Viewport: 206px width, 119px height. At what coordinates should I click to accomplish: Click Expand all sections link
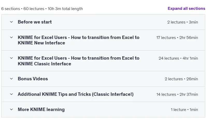pyautogui.click(x=186, y=9)
